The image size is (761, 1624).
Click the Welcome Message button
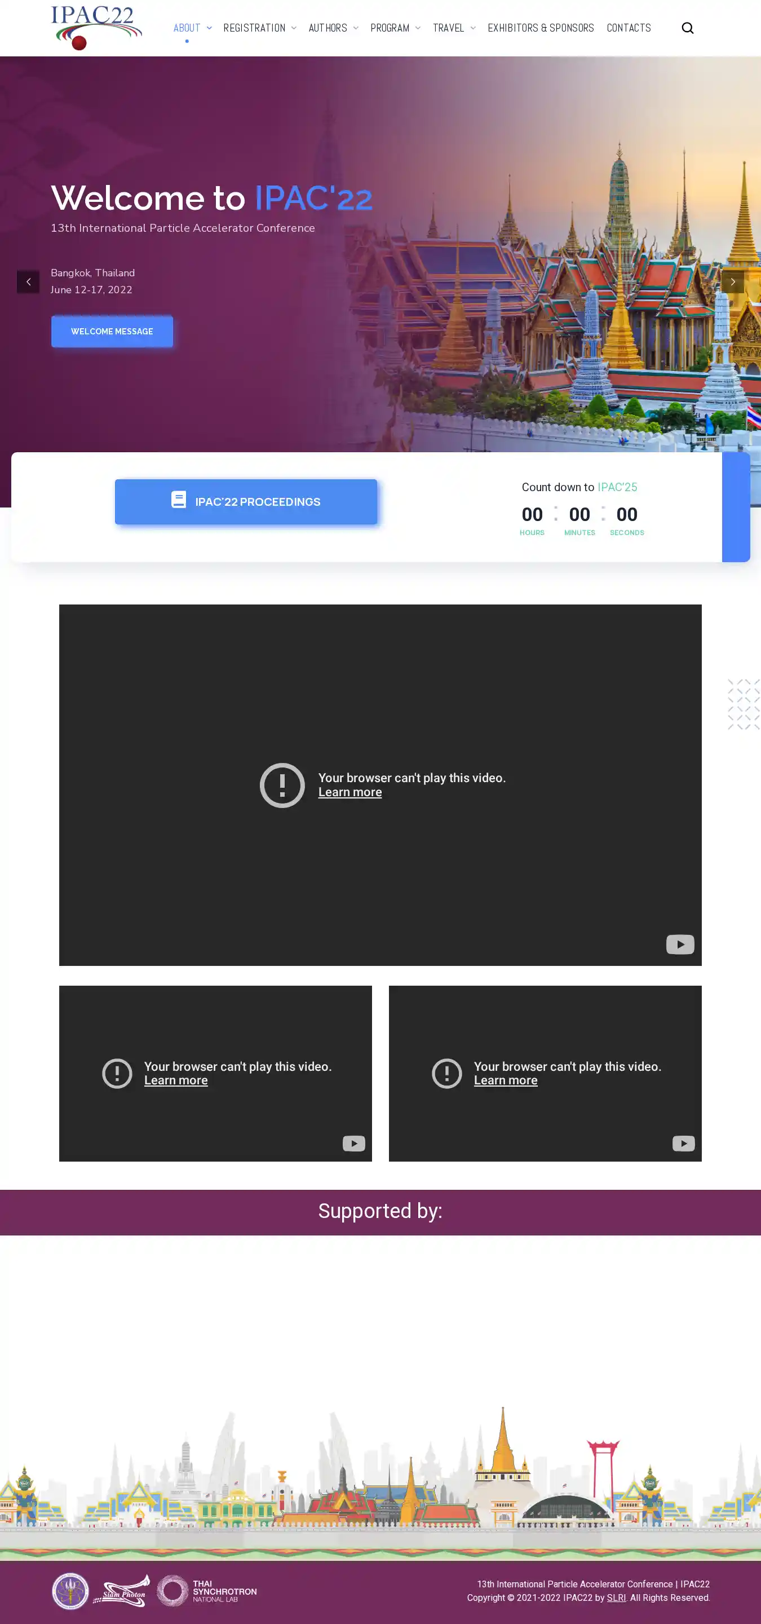(112, 332)
